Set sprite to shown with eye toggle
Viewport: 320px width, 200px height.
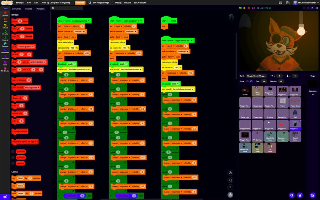click(x=247, y=81)
